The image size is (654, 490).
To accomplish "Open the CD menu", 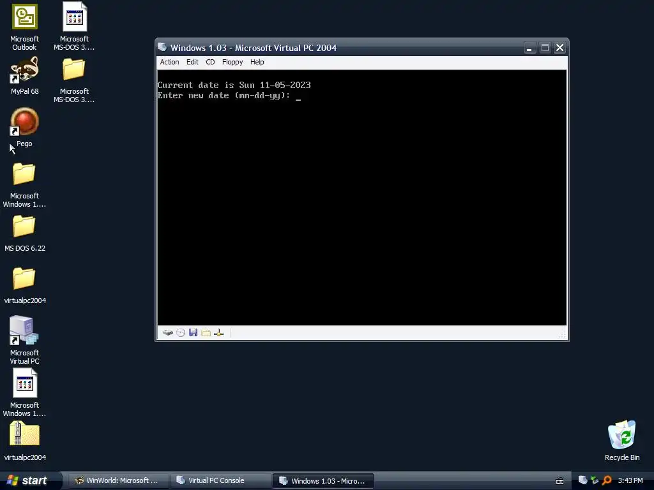I will click(x=210, y=62).
